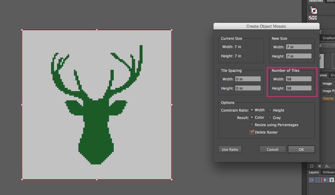This screenshot has height=195, width=335.
Task: Switch to the Layers tab
Action: click(x=314, y=172)
